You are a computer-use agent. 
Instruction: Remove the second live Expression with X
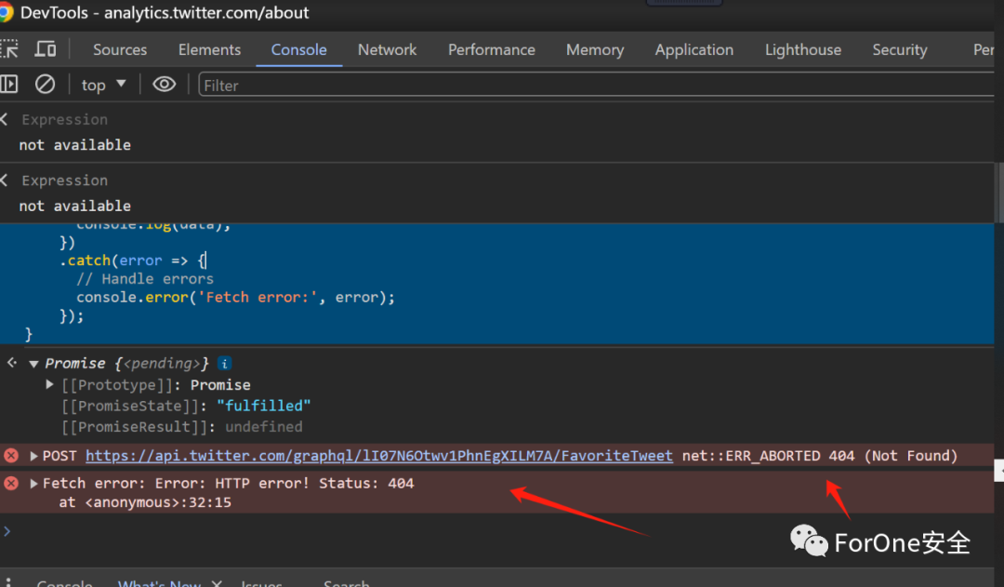point(4,180)
